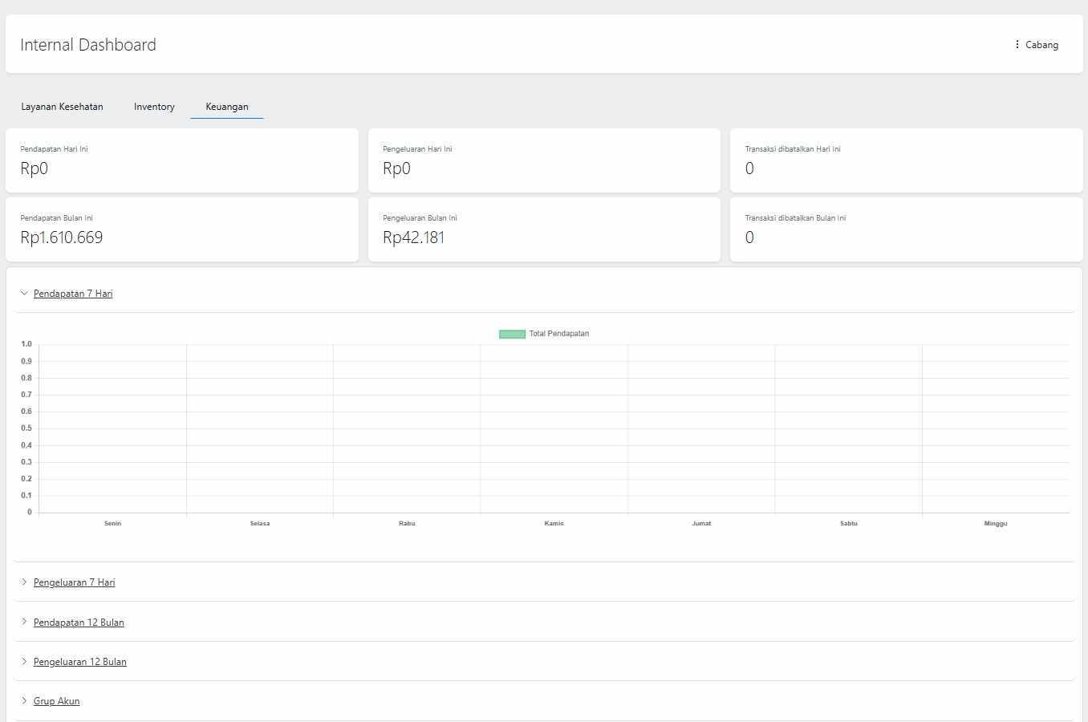Click the Selasa axis label

tap(260, 523)
